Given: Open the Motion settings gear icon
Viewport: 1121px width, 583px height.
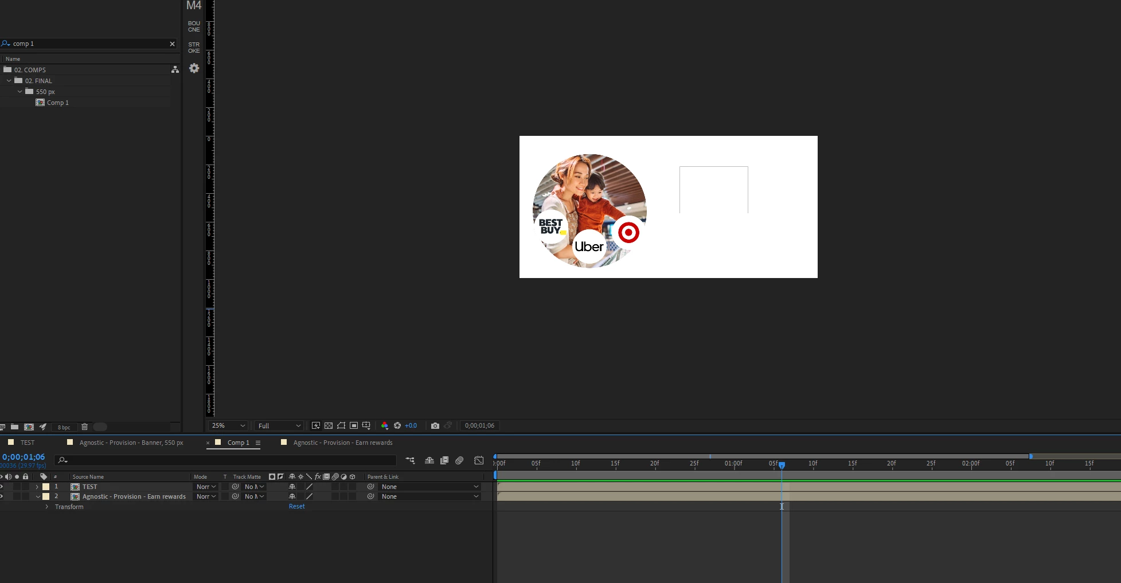Looking at the screenshot, I should 194,68.
